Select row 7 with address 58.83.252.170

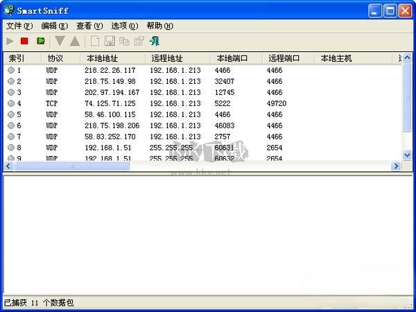pyautogui.click(x=203, y=137)
